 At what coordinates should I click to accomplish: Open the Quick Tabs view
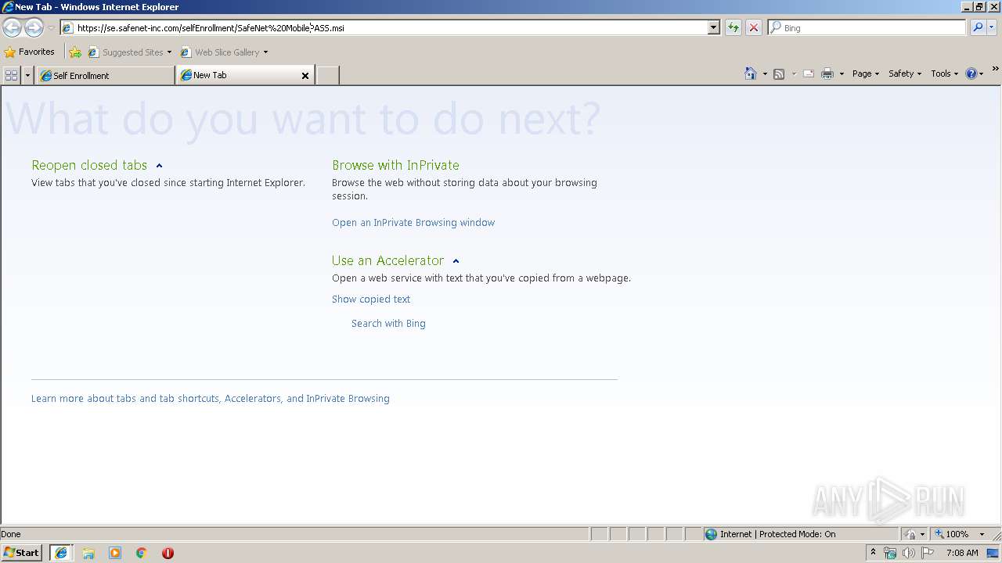tap(11, 75)
